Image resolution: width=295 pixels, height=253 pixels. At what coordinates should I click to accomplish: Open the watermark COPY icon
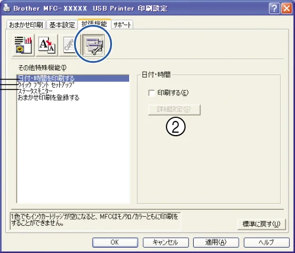pos(69,45)
